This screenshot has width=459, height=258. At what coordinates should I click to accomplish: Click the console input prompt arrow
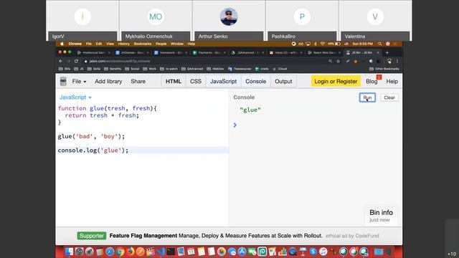235,125
